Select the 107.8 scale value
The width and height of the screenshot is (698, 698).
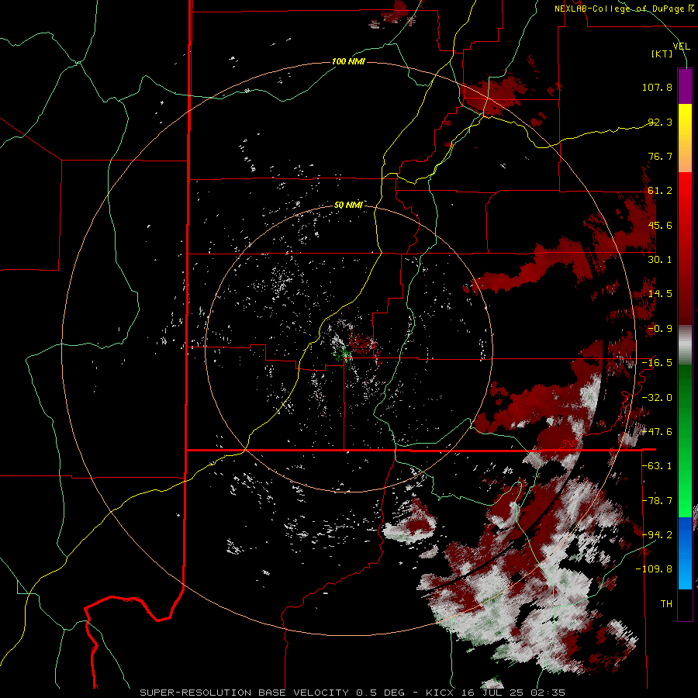pyautogui.click(x=657, y=87)
